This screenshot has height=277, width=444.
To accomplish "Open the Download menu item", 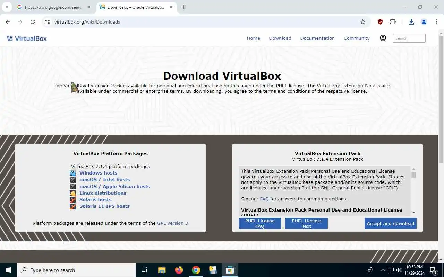I will [280, 38].
